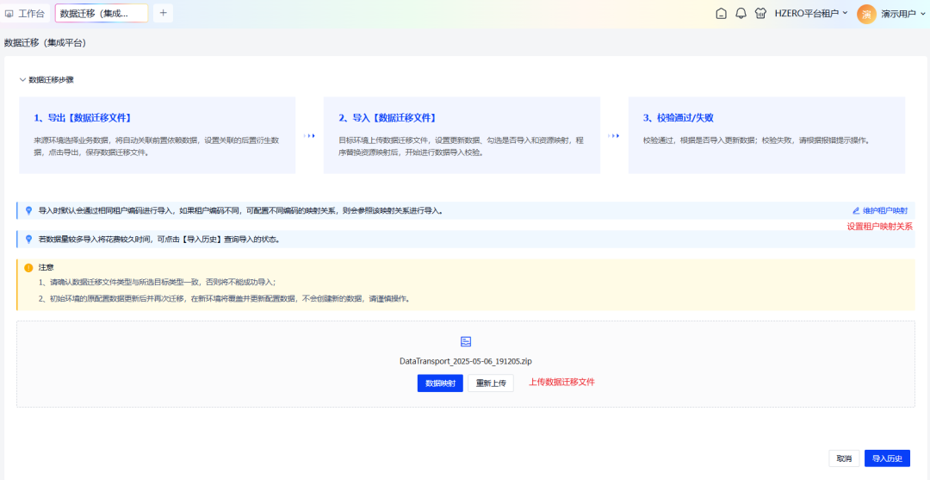This screenshot has height=480, width=930.
Task: Click the 工作台 monitor icon
Action: (9, 14)
